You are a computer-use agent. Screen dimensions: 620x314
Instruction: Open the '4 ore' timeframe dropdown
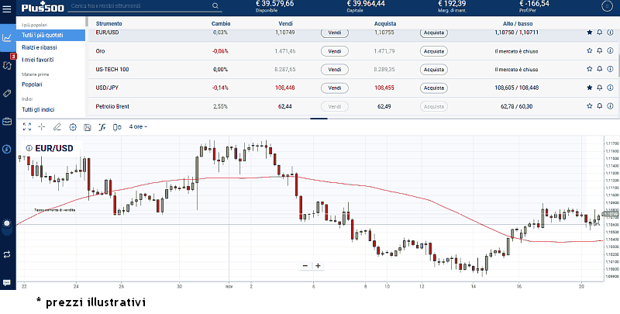tap(138, 126)
